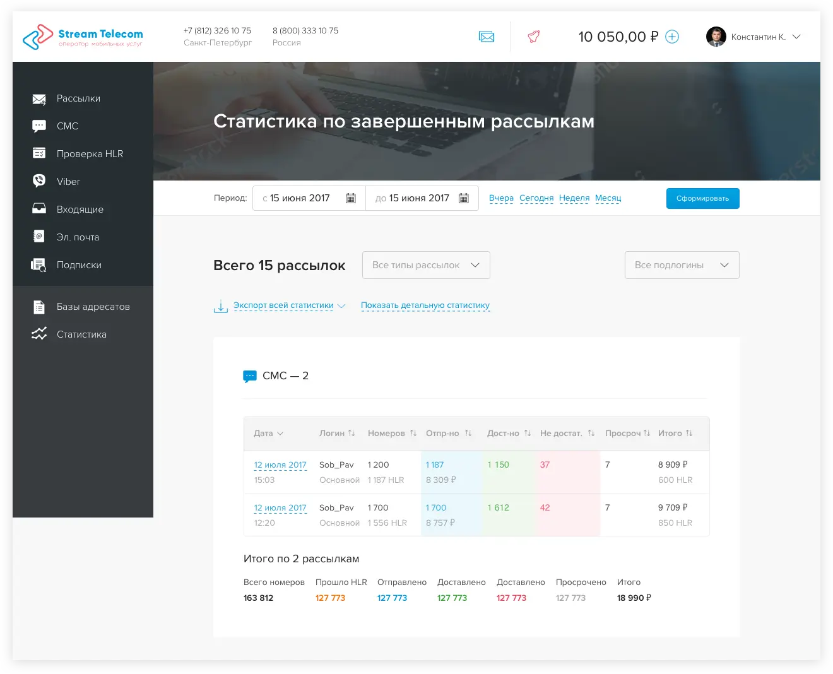
Task: Open Проверка HLR in the sidebar
Action: pyautogui.click(x=90, y=154)
